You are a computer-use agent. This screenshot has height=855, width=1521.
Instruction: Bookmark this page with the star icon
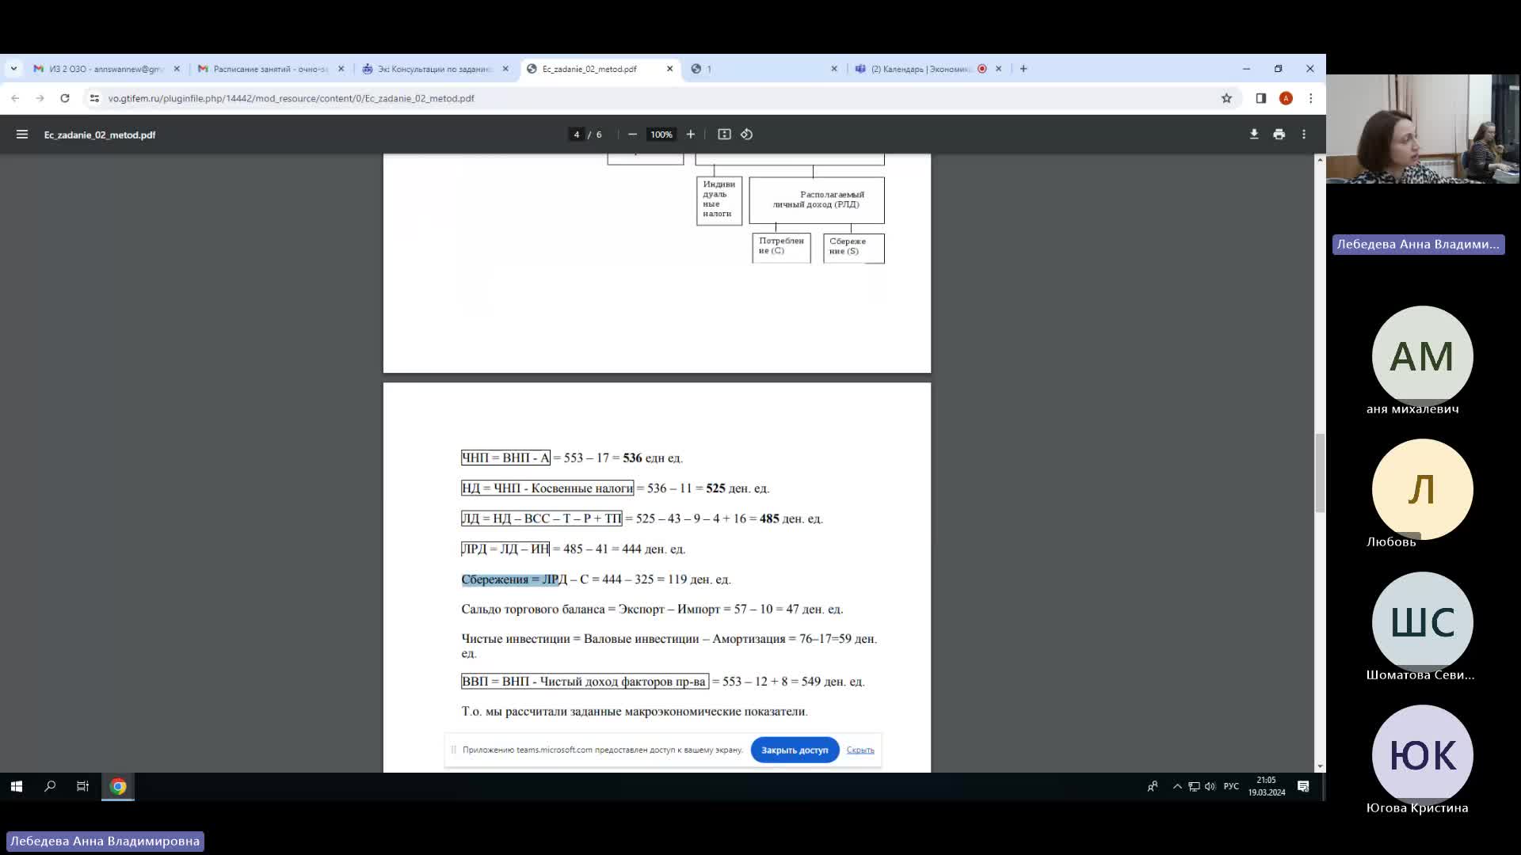tap(1226, 98)
